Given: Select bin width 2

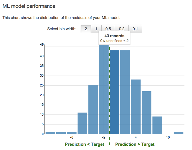Looking at the screenshot, I should pyautogui.click(x=86, y=29).
